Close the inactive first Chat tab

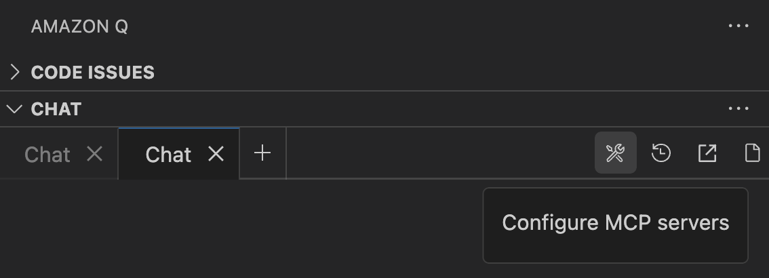95,155
